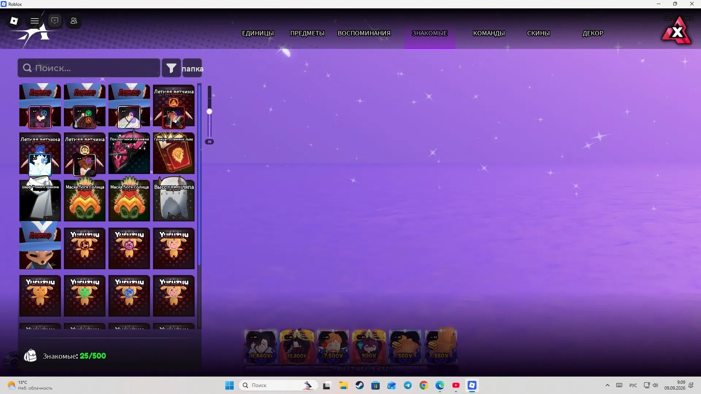Focus the Поиск search field
The height and width of the screenshot is (394, 701).
(x=89, y=68)
